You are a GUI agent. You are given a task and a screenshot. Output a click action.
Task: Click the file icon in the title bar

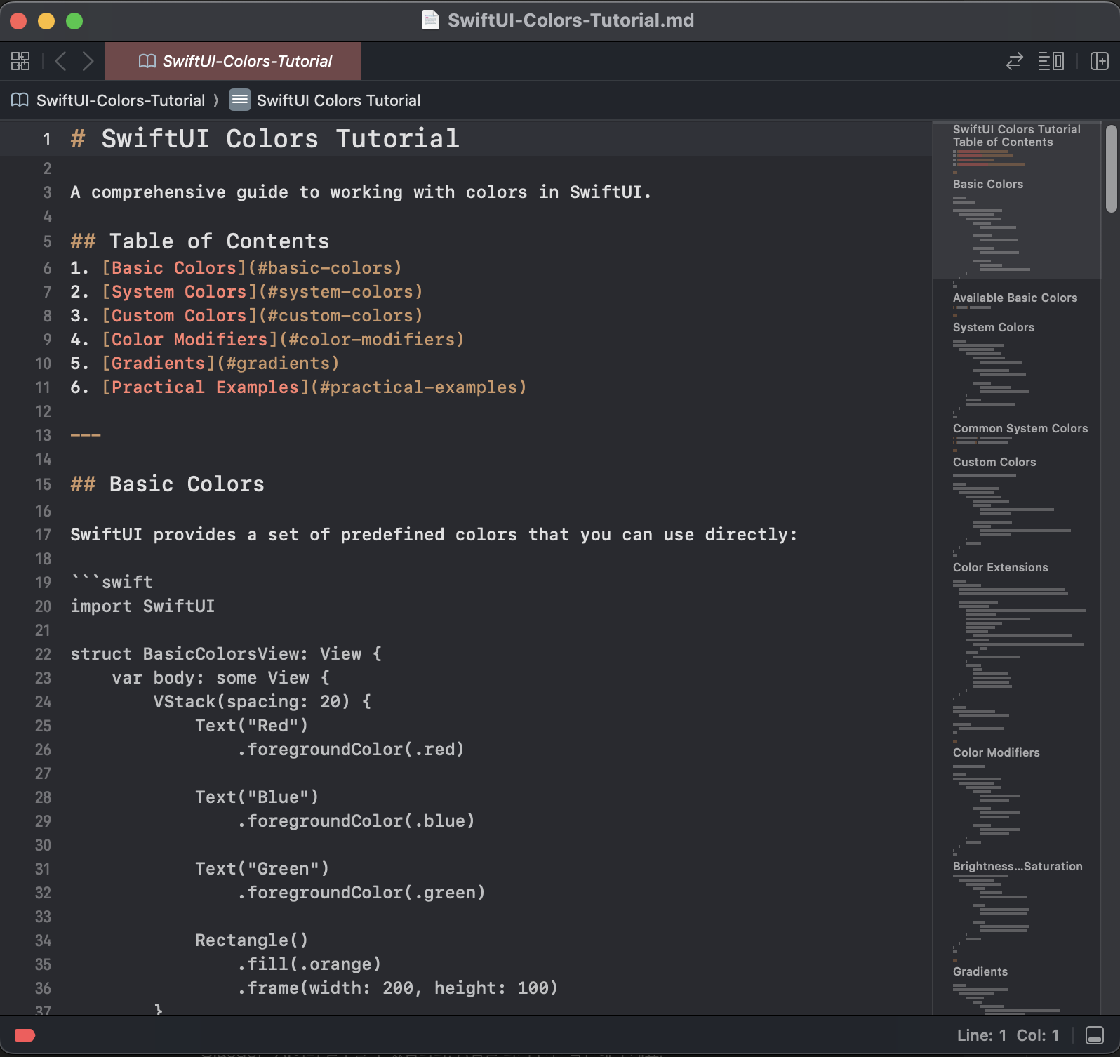(431, 20)
